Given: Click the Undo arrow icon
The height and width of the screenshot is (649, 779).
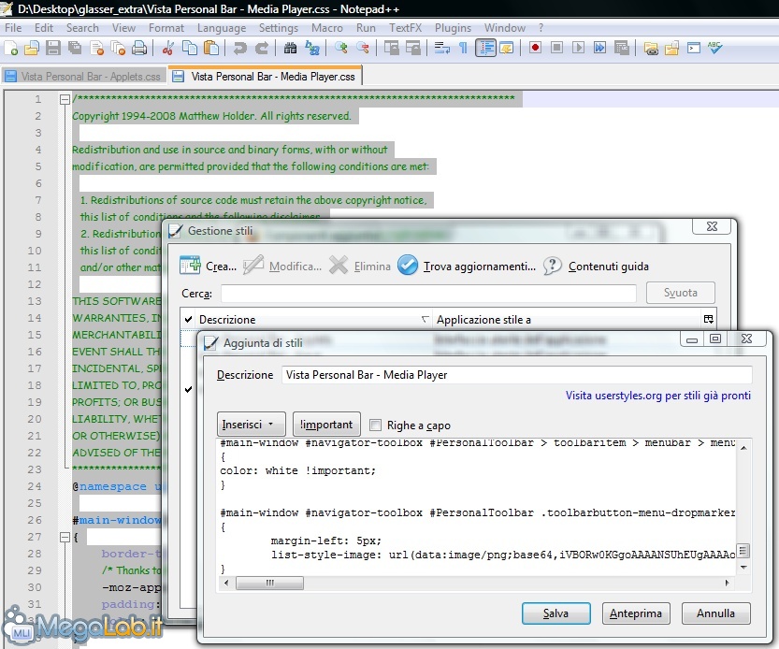Looking at the screenshot, I should 240,48.
